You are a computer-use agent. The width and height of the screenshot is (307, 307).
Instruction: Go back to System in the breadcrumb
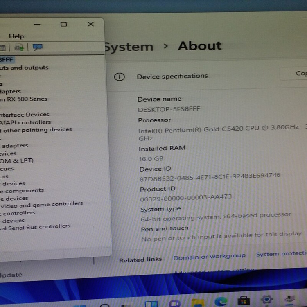[129, 47]
